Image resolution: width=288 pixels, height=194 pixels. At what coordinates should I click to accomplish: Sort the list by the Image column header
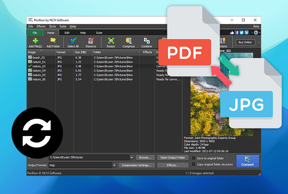(41, 52)
